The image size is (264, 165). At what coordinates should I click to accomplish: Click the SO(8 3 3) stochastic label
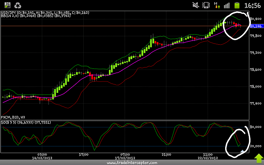click(x=26, y=122)
